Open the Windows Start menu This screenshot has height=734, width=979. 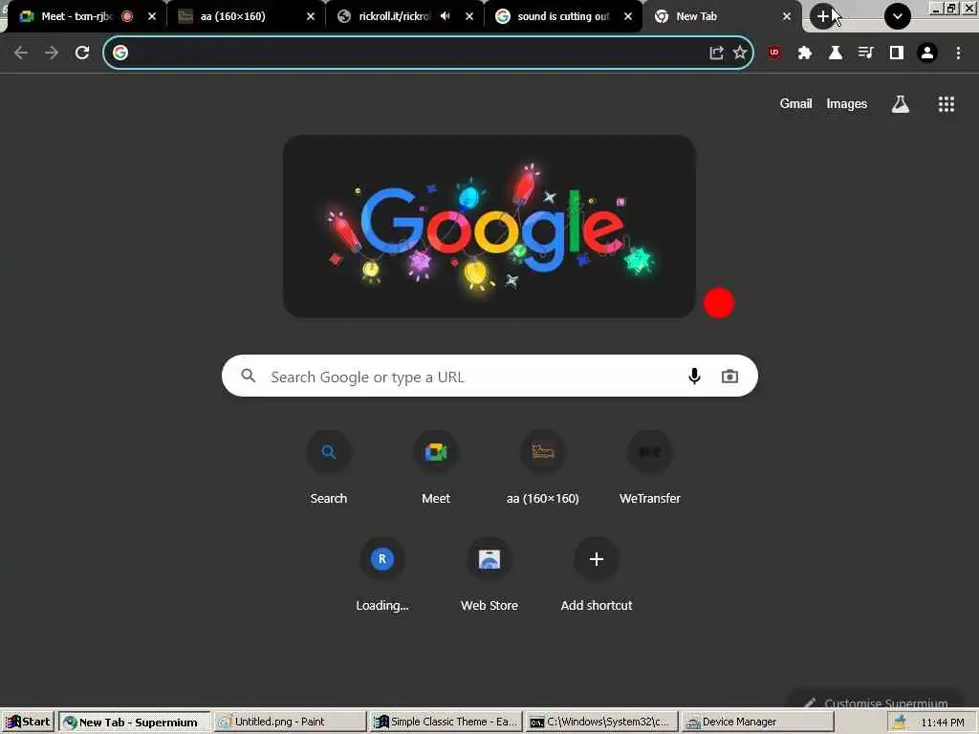(x=28, y=723)
